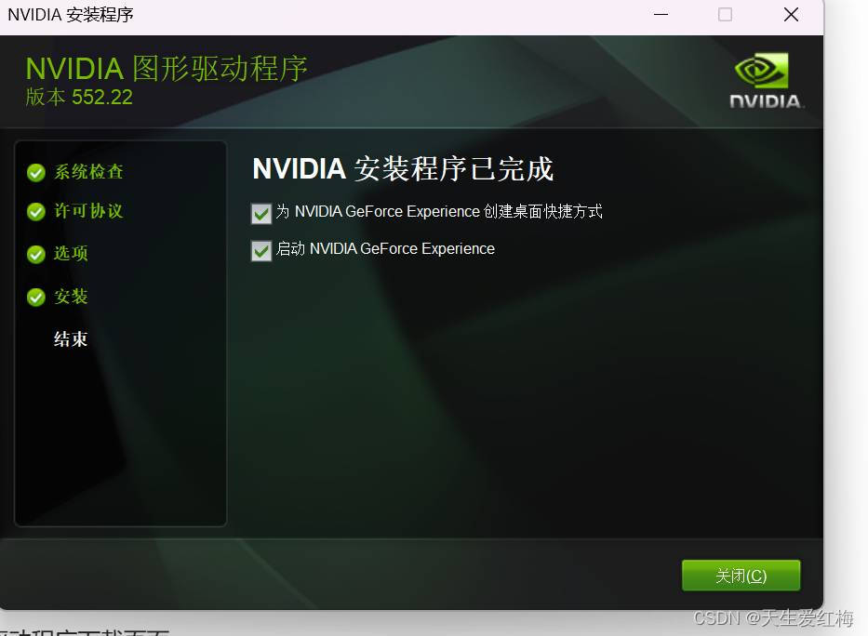
Task: Uncheck 启动 NVIDIA GeForce Experience checkbox
Action: pyautogui.click(x=261, y=250)
